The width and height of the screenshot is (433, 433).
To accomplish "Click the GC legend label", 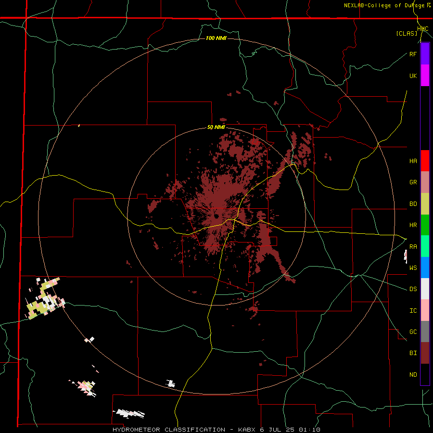I will coord(413,332).
